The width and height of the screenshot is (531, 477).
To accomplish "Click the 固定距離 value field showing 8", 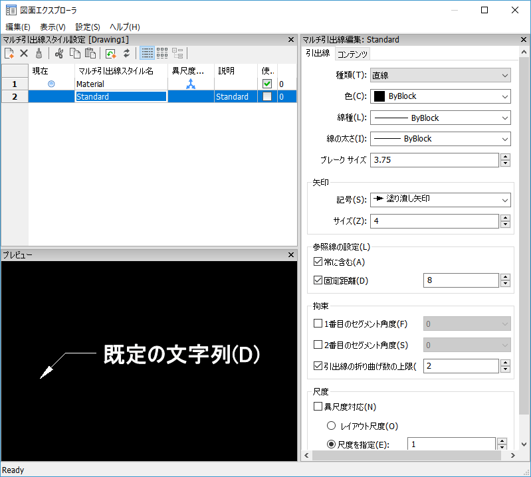I will 461,280.
